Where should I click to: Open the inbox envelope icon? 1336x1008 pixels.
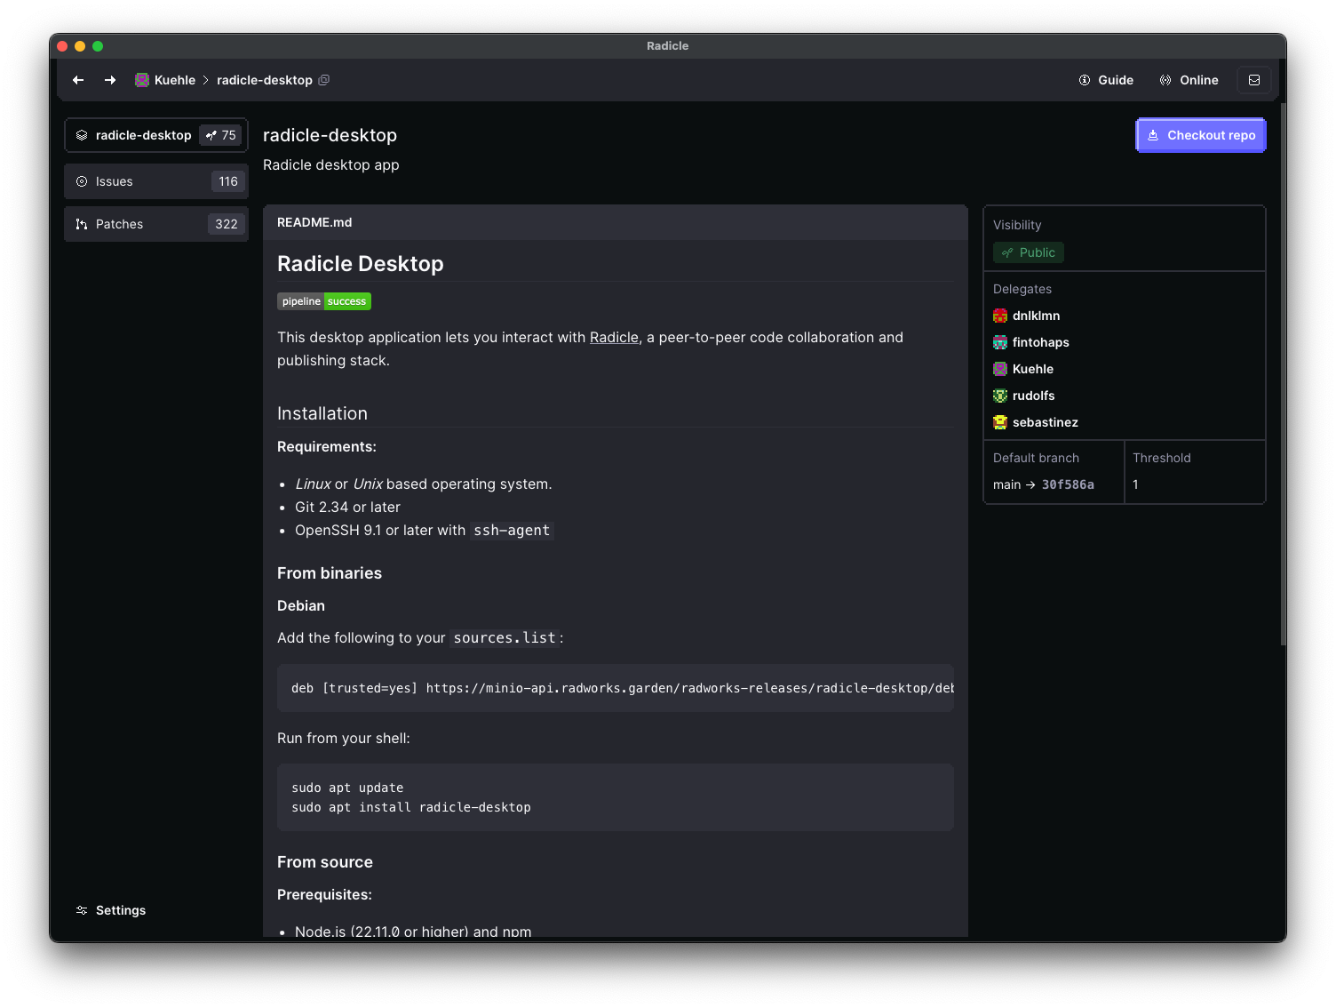coord(1254,80)
